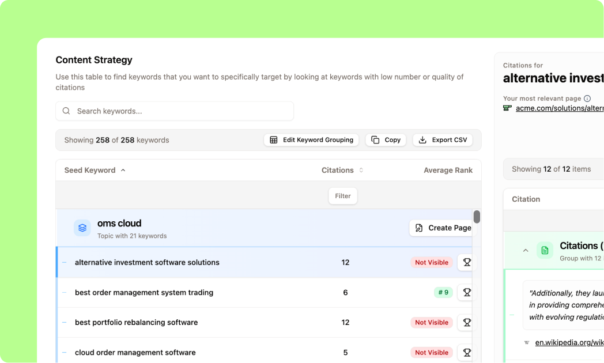604x363 pixels.
Task: Click the search magnifier icon
Action: tap(66, 111)
